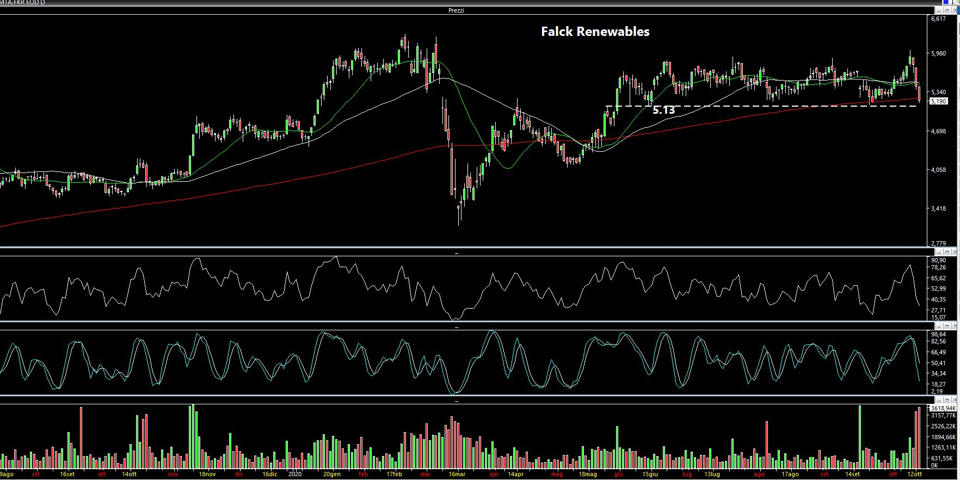960x480 pixels.
Task: Minimize the Prezzi price panel
Action: point(939,10)
